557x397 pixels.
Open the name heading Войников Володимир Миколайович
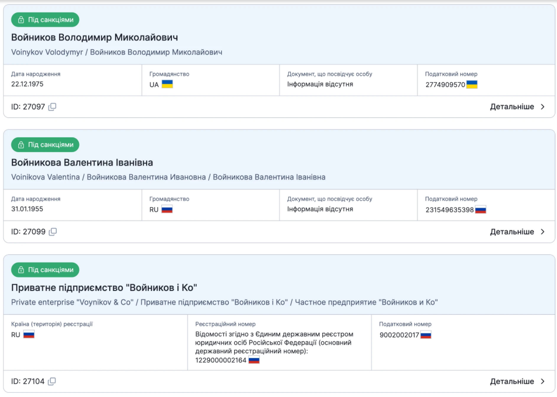coord(95,37)
